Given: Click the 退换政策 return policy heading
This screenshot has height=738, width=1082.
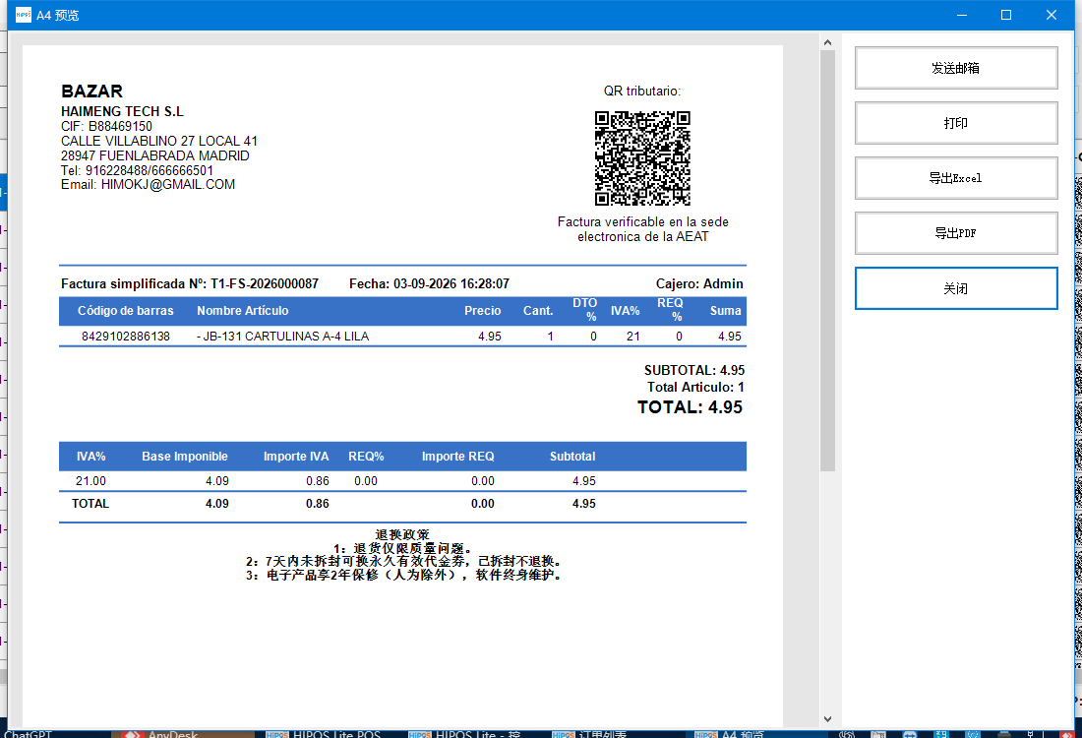Looking at the screenshot, I should coord(402,534).
